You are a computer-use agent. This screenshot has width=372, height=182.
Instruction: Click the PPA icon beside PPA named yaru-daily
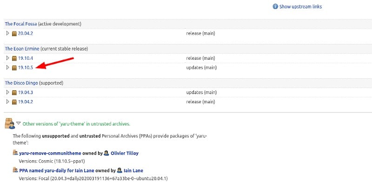click(15, 170)
